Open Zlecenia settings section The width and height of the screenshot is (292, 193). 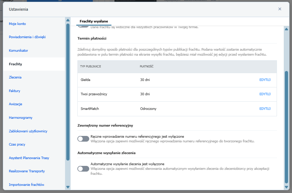(x=15, y=77)
